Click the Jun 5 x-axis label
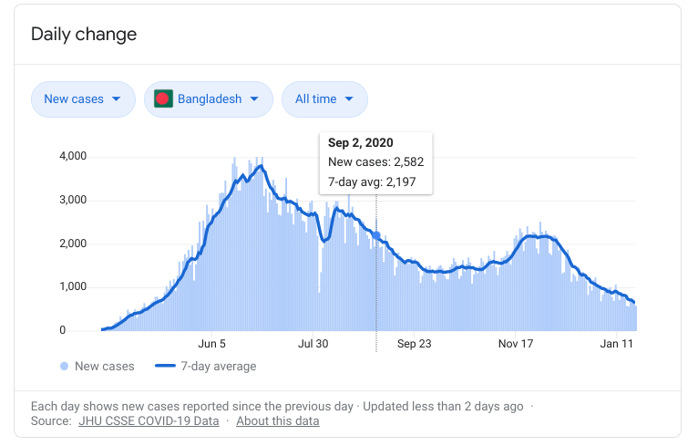 (x=212, y=344)
